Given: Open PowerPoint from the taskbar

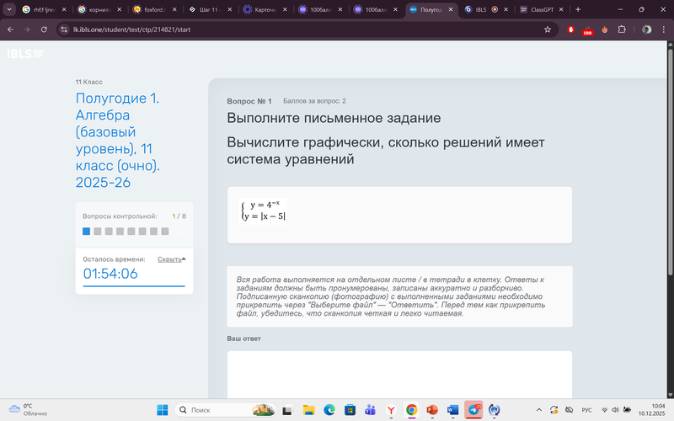Looking at the screenshot, I should pyautogui.click(x=432, y=409).
